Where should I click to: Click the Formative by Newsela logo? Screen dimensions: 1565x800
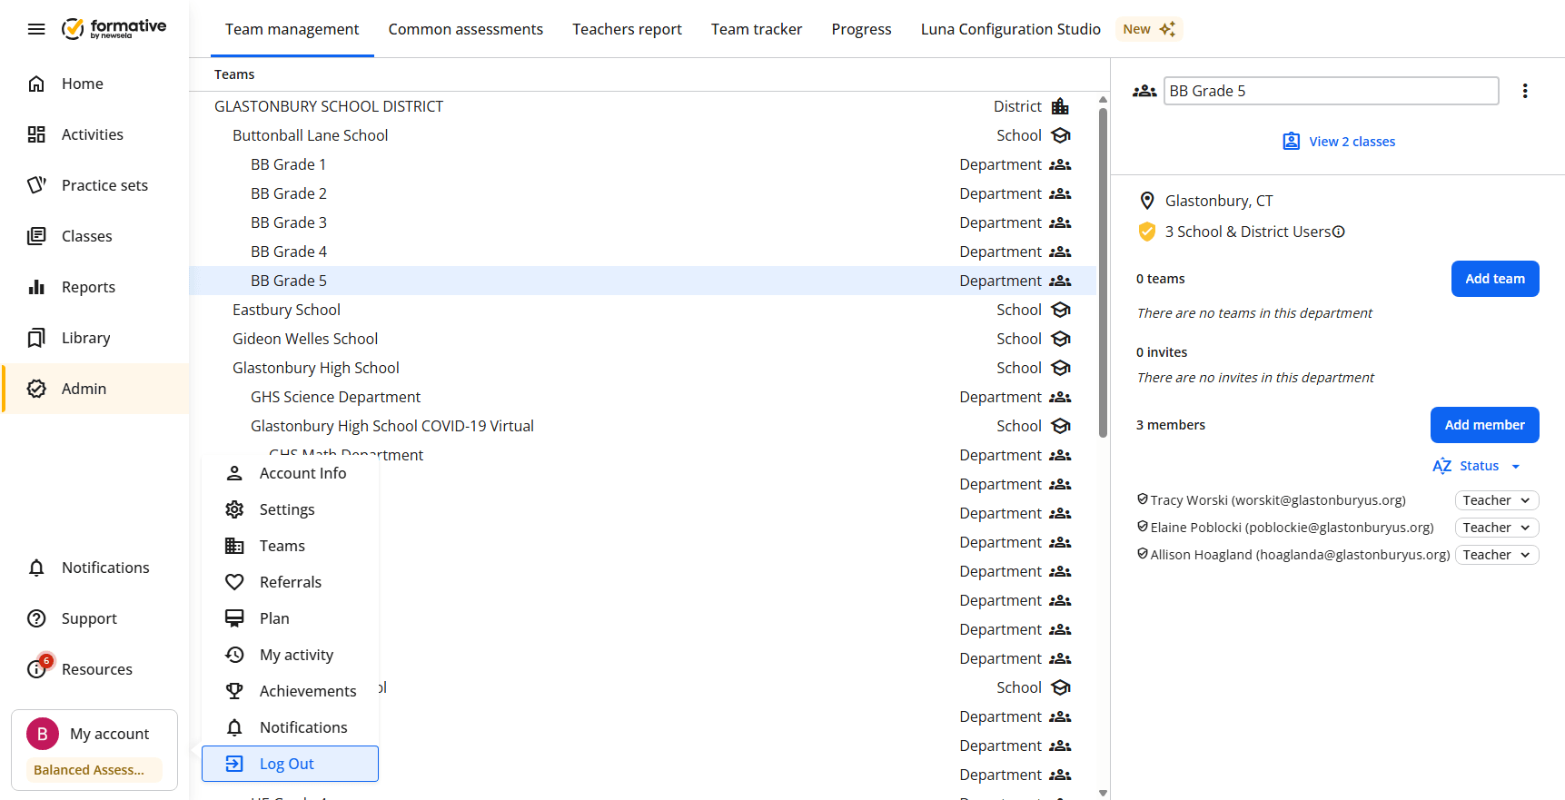point(114,29)
